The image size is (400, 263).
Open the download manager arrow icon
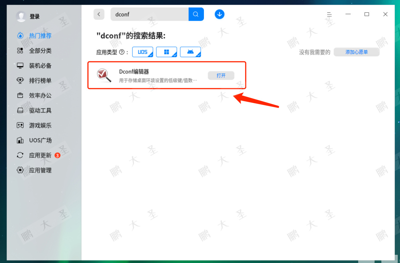tap(219, 14)
